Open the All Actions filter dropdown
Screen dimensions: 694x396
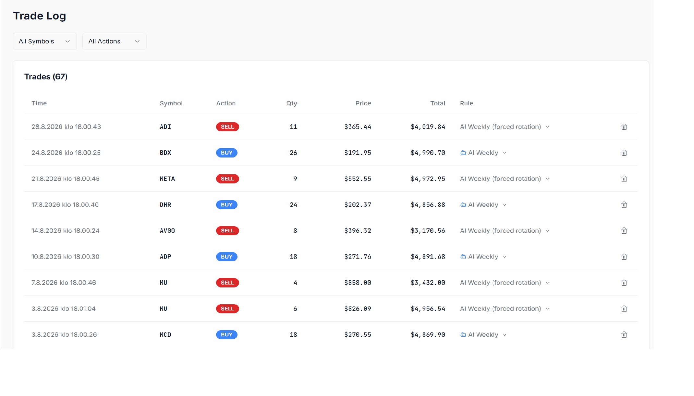[114, 41]
